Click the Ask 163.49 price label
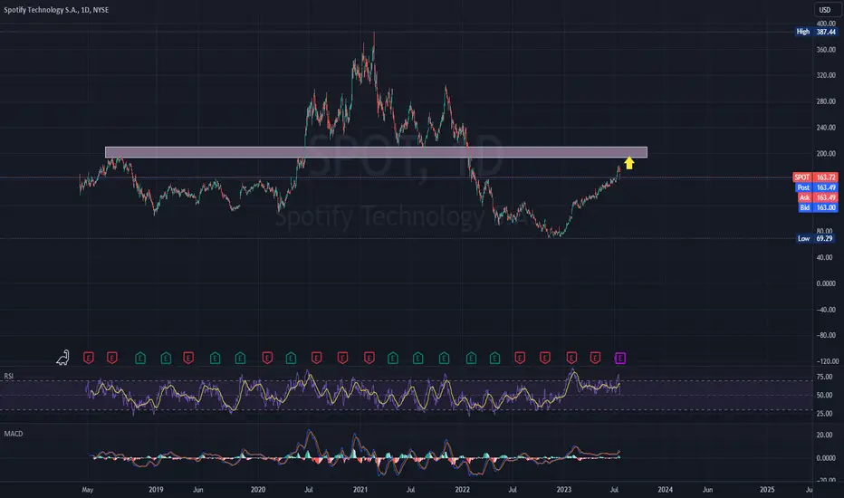 pos(817,197)
